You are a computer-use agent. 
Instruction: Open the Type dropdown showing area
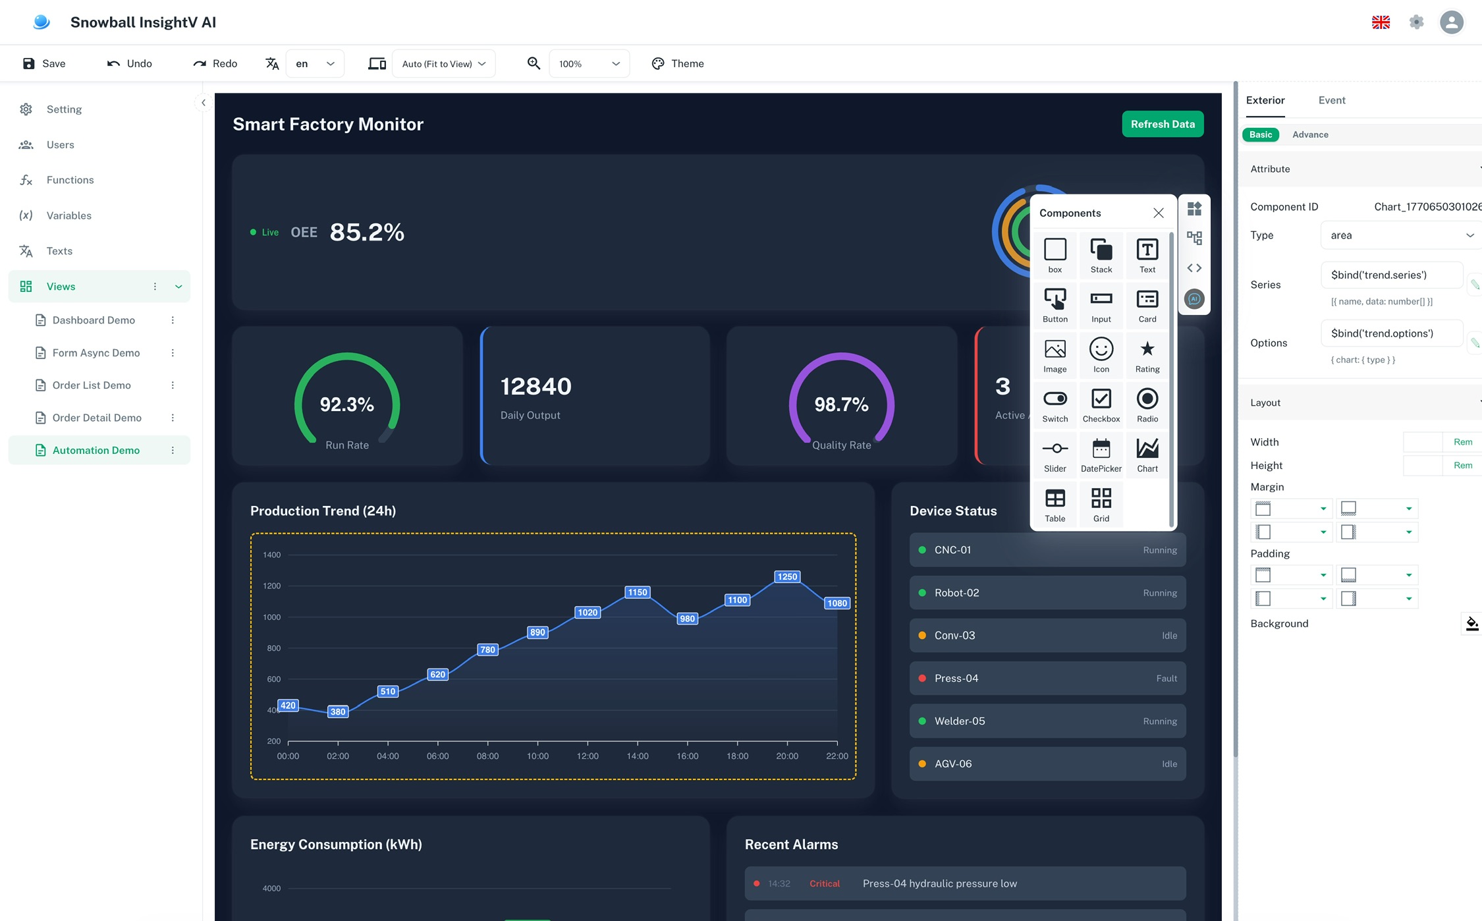(1399, 235)
